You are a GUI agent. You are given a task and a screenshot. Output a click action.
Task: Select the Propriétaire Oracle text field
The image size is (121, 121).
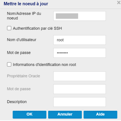pyautogui.click(x=80, y=76)
